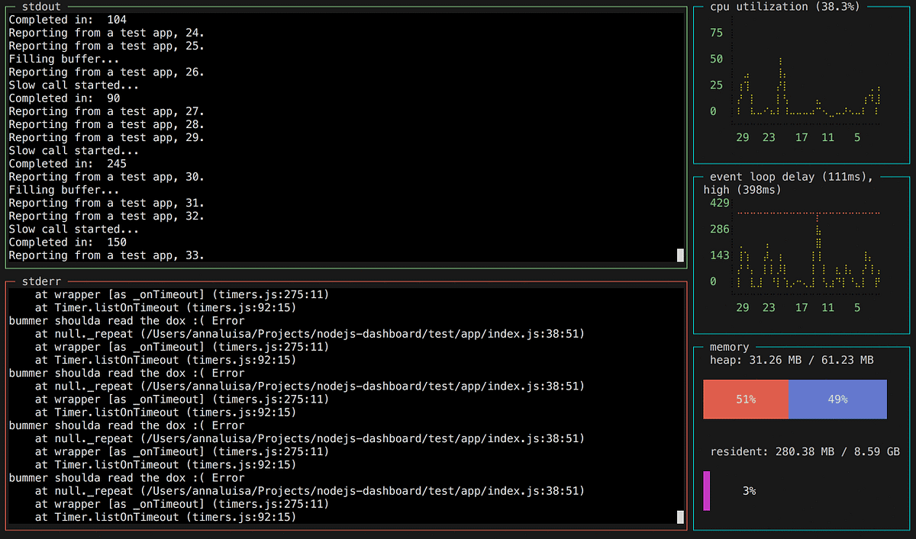916x539 pixels.
Task: Click the magenta resident memory 3% bar
Action: tap(706, 491)
